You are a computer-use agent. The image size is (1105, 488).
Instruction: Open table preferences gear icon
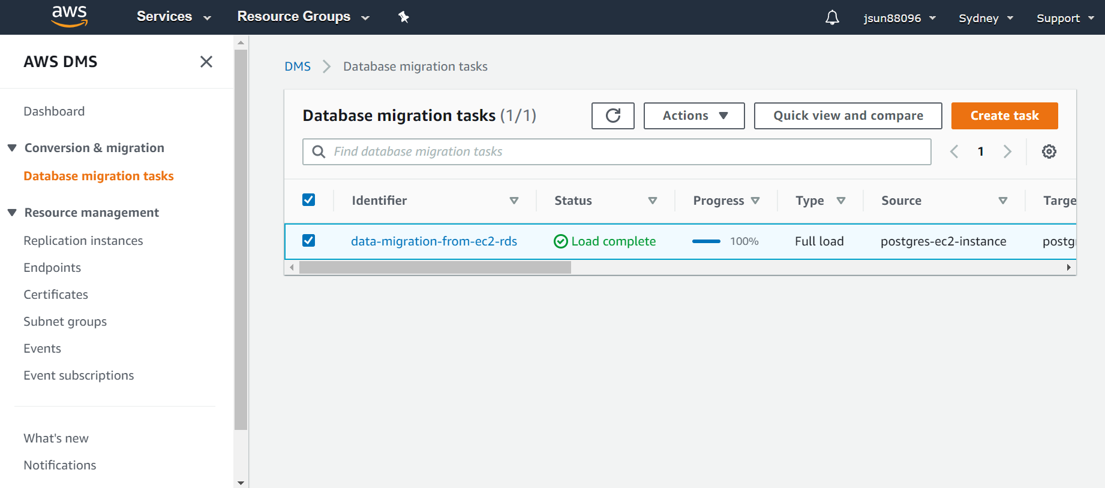[1049, 151]
